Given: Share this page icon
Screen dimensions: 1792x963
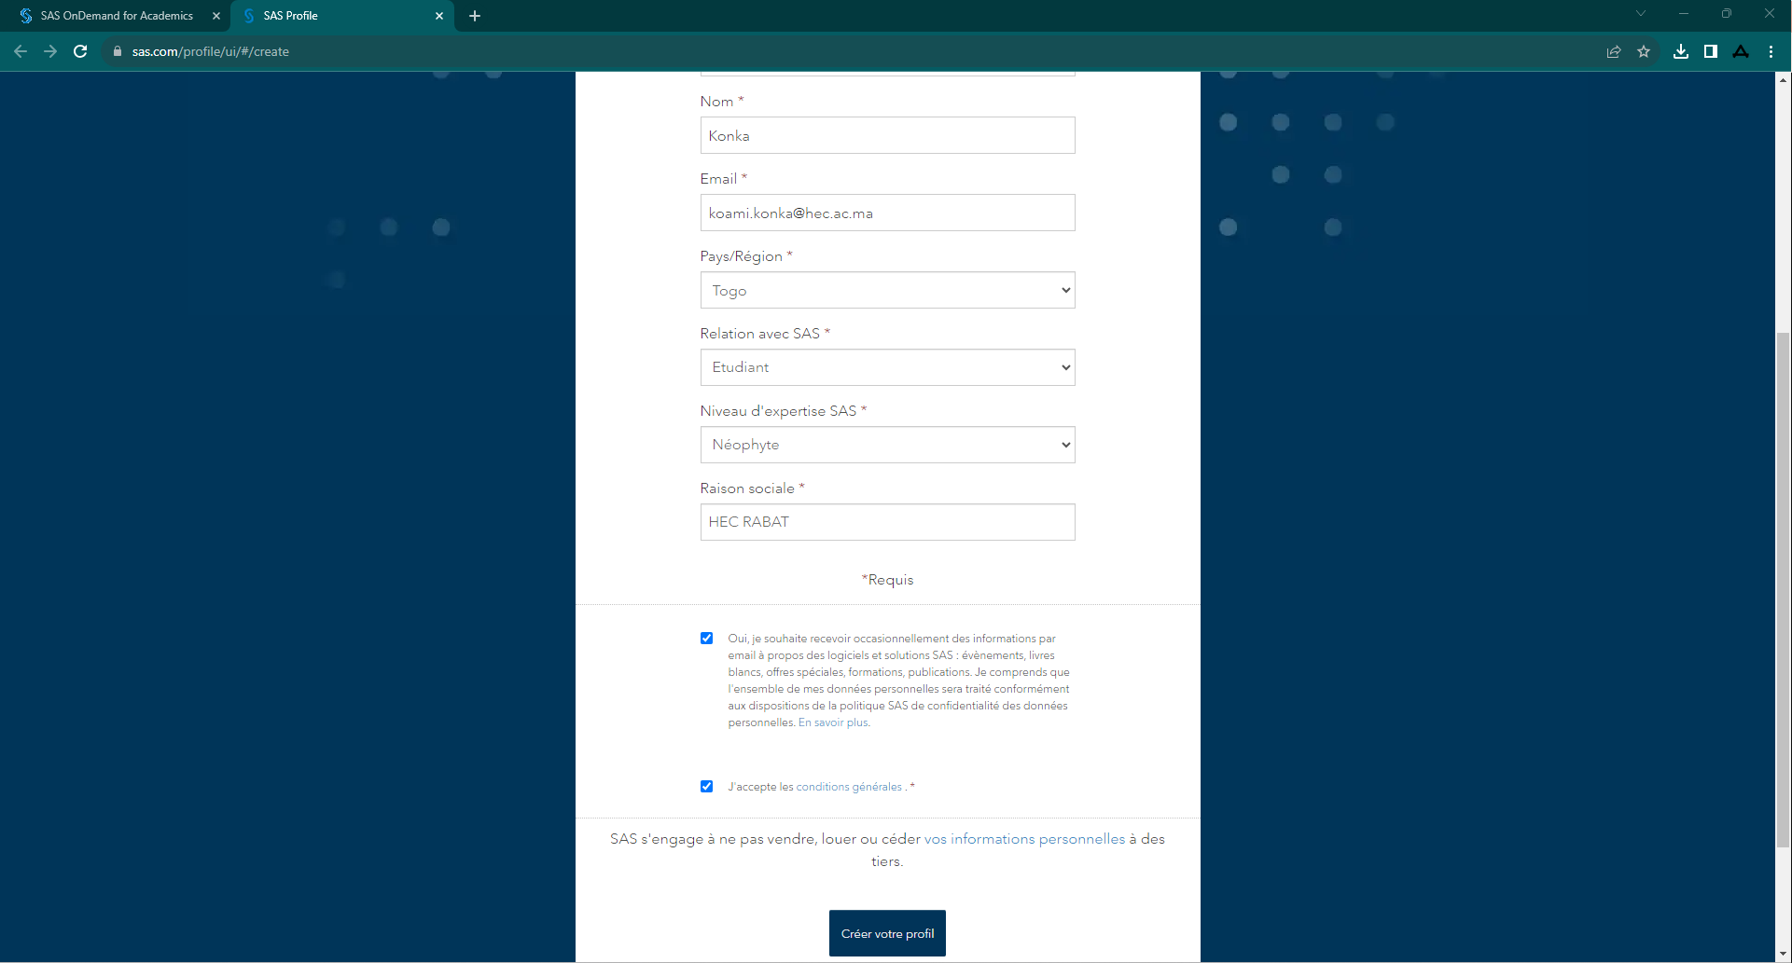Looking at the screenshot, I should coord(1614,51).
